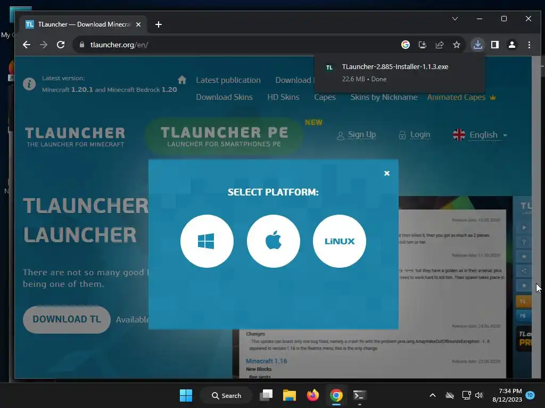Click the padlock site info icon
The image size is (545, 408).
pos(82,45)
